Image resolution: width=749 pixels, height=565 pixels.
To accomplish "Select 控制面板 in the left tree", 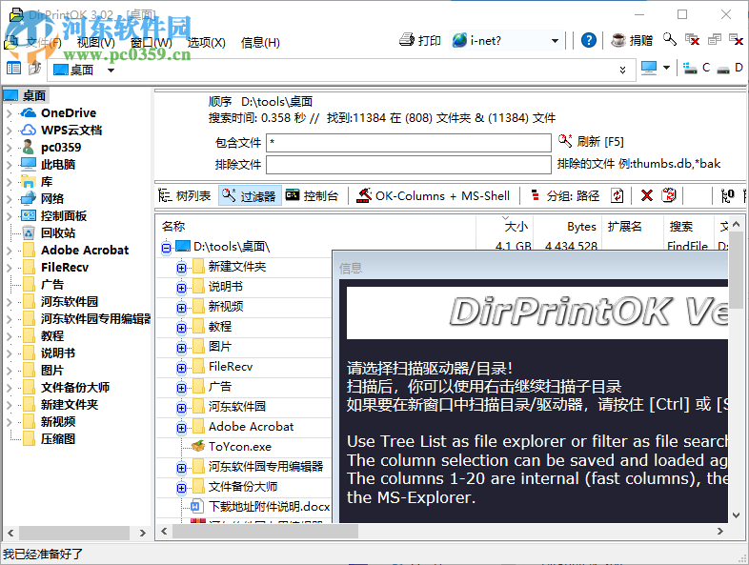I will (x=64, y=216).
